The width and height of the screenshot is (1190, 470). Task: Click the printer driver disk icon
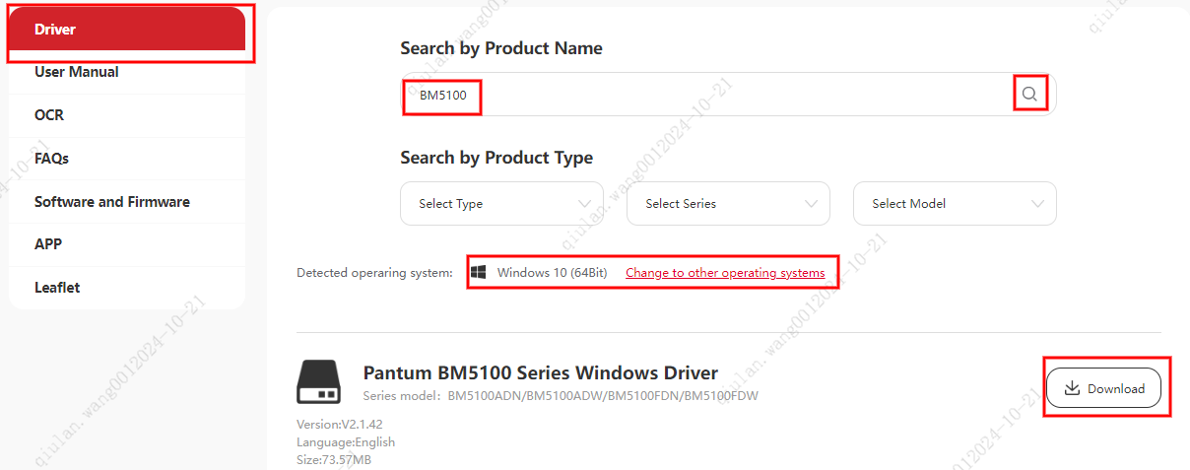pos(318,381)
